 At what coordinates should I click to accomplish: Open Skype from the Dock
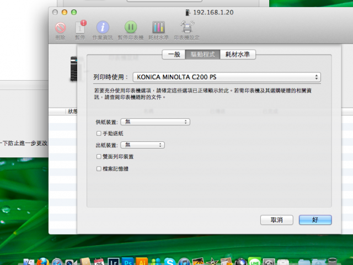coord(170,262)
